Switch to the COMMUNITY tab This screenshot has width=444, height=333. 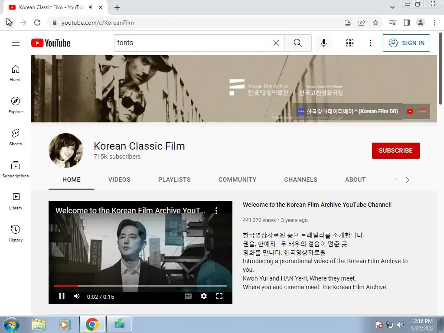[237, 180]
